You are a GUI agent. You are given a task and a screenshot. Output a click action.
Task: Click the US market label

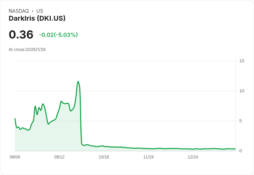click(40, 11)
